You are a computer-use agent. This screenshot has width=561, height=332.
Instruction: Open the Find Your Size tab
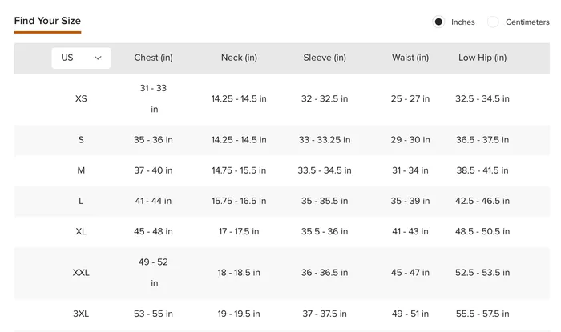(x=47, y=21)
